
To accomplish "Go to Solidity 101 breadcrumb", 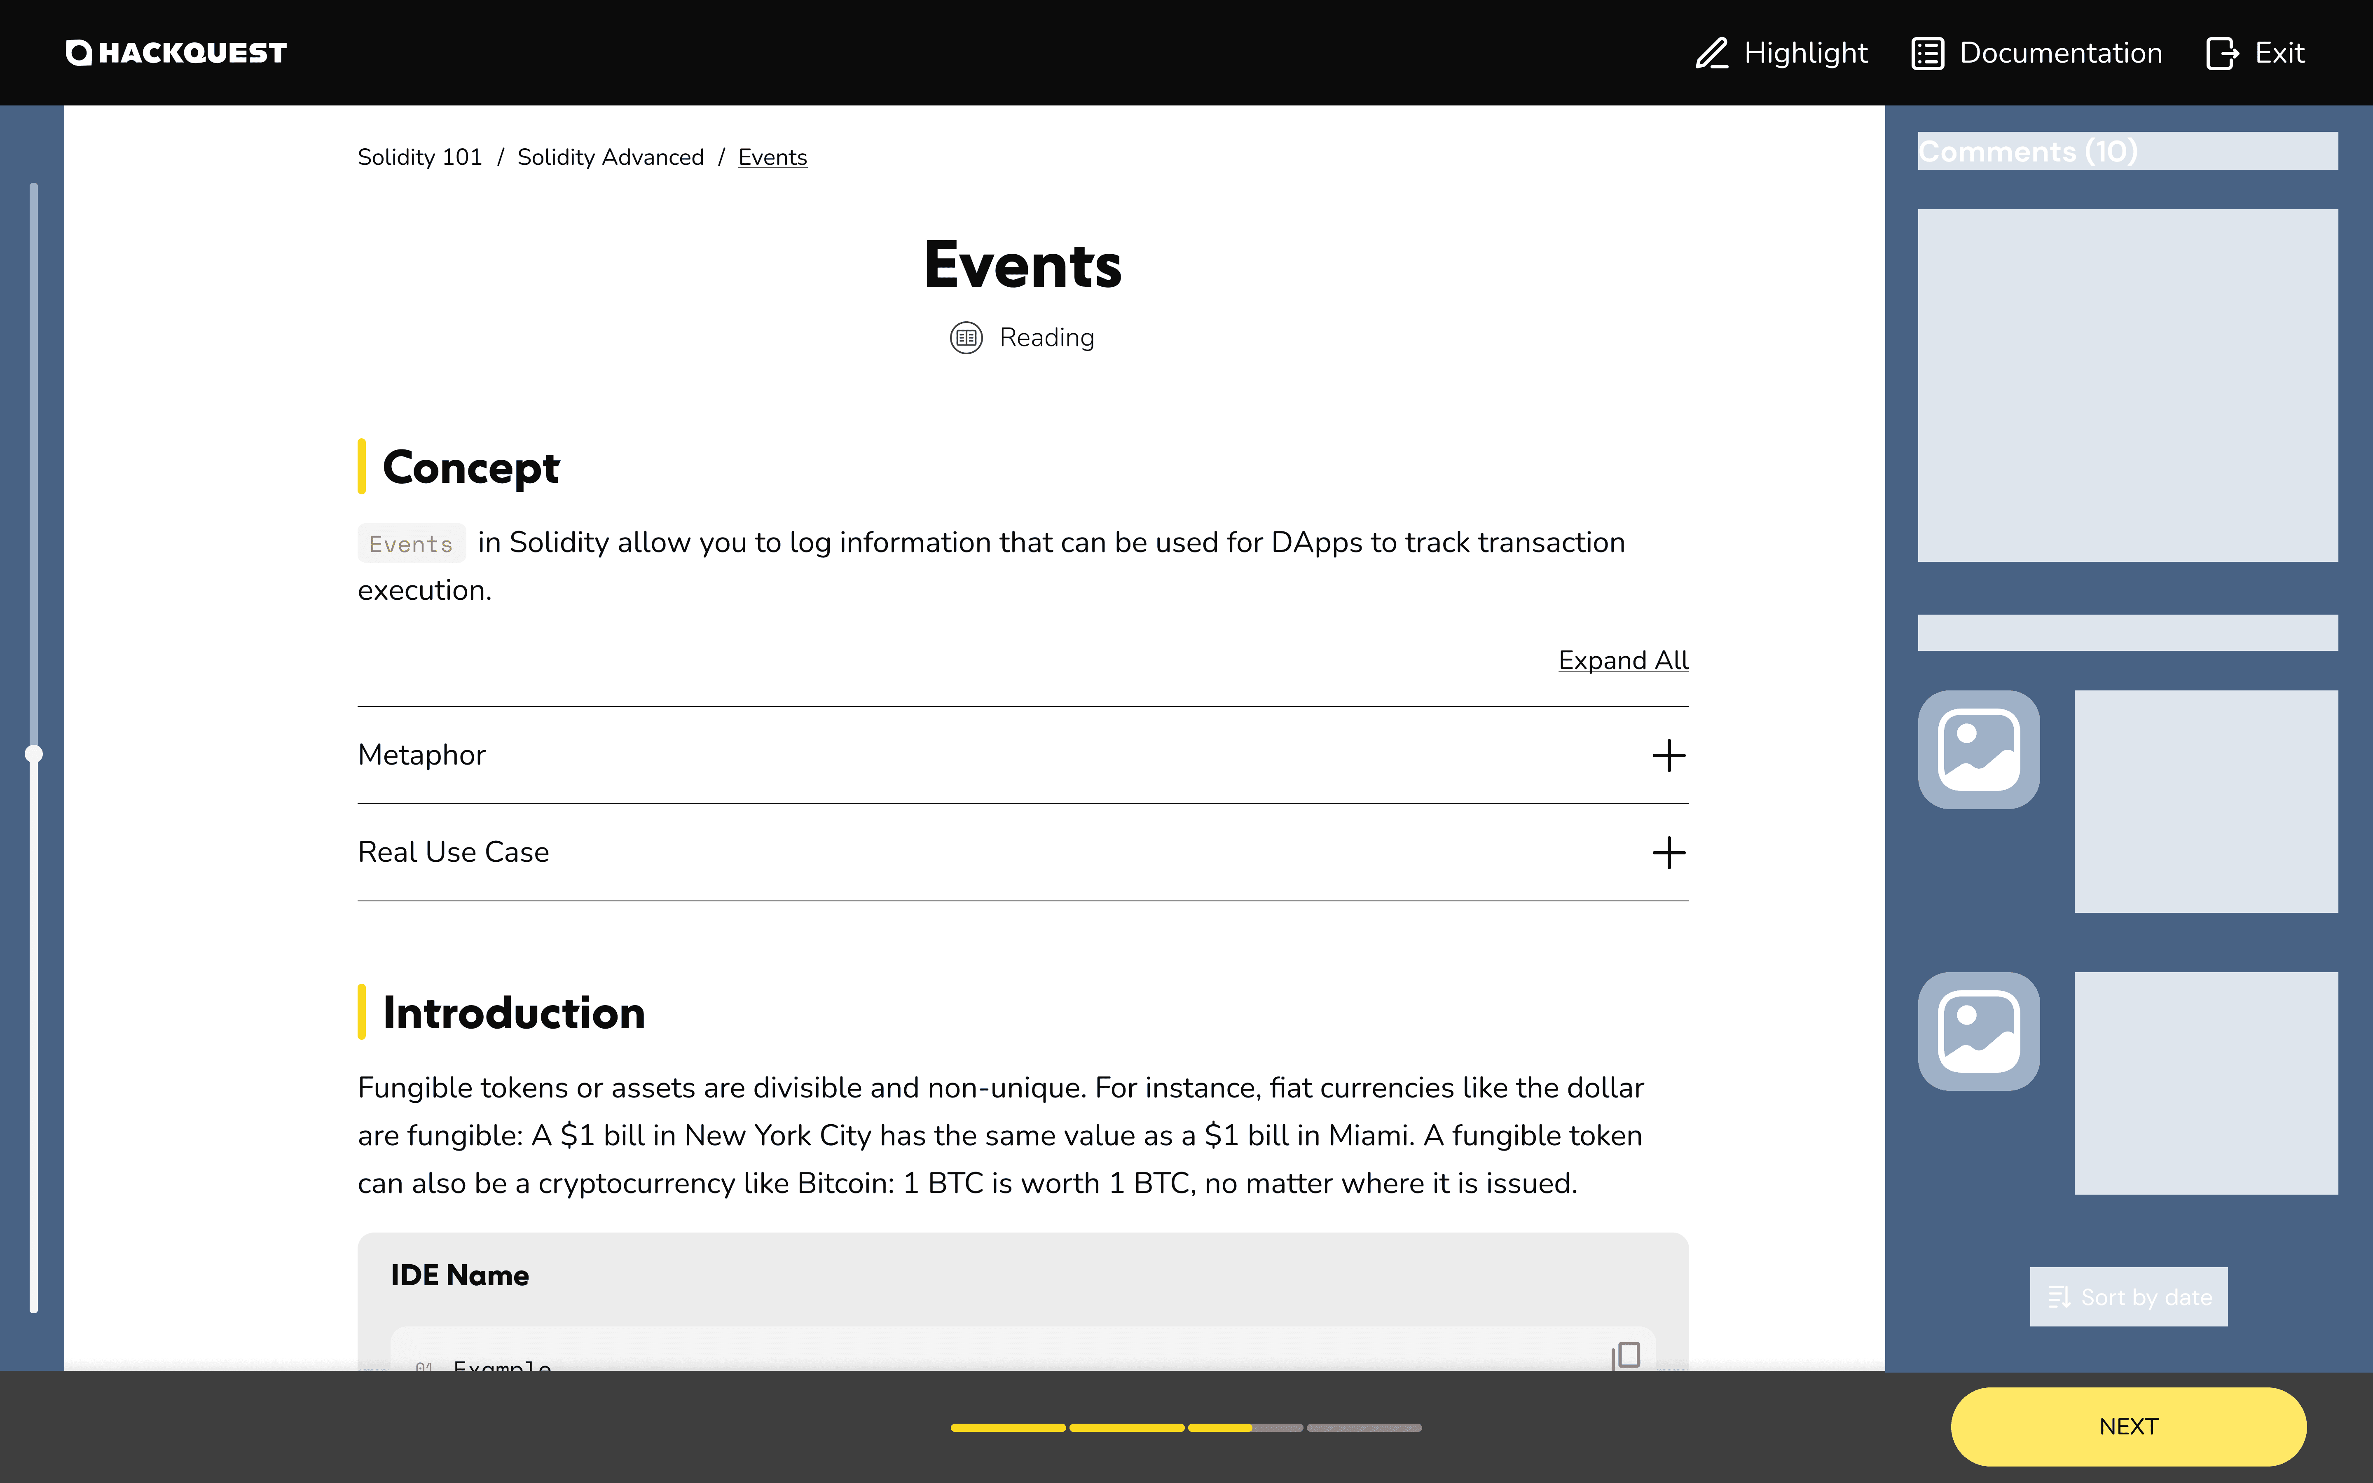I will click(420, 157).
